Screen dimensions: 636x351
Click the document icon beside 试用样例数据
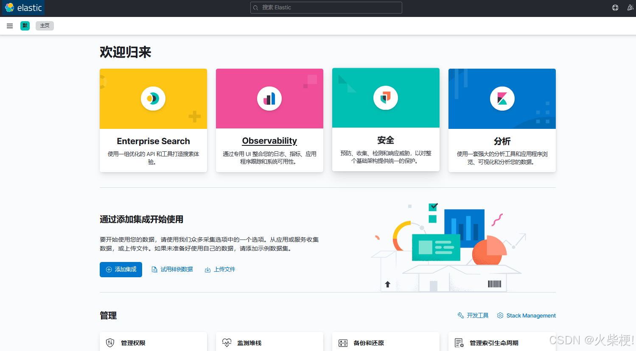coord(154,270)
